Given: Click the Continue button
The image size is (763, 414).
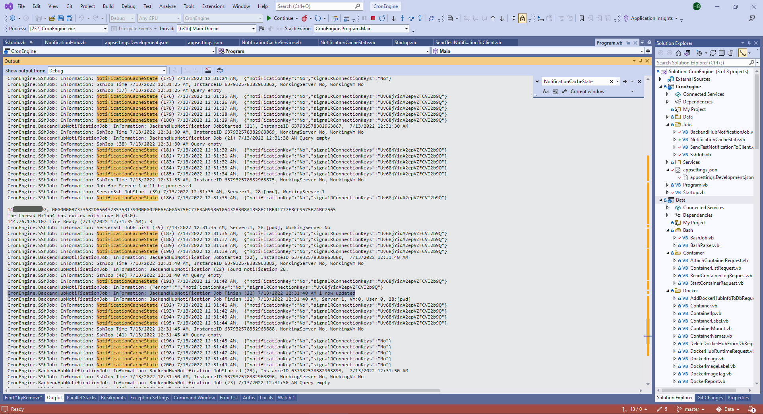Looking at the screenshot, I should 280,18.
